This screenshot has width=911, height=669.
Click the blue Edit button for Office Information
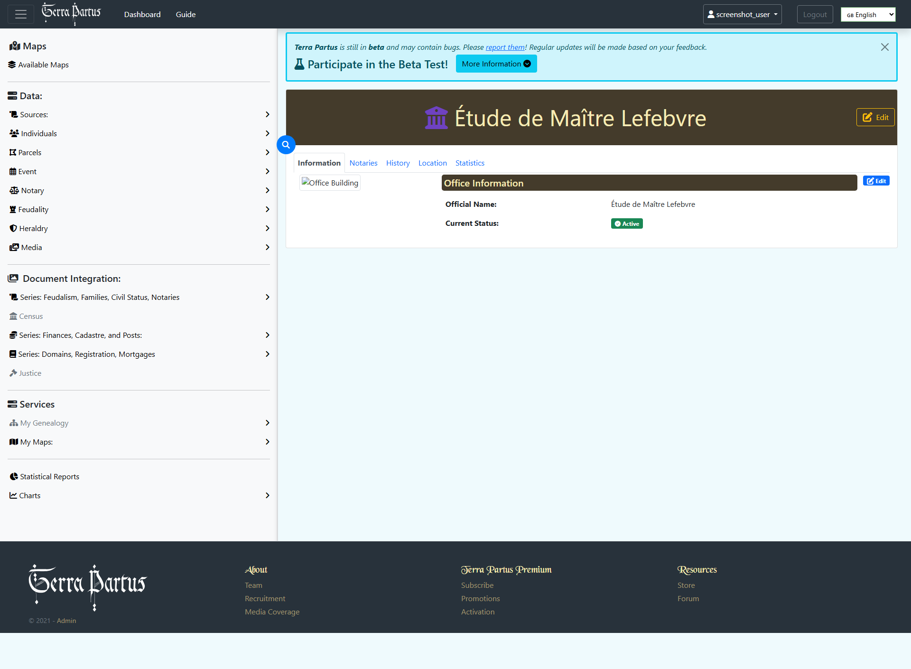click(876, 181)
